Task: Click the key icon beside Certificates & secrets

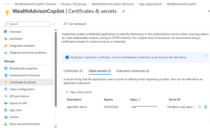Action: coord(6,82)
